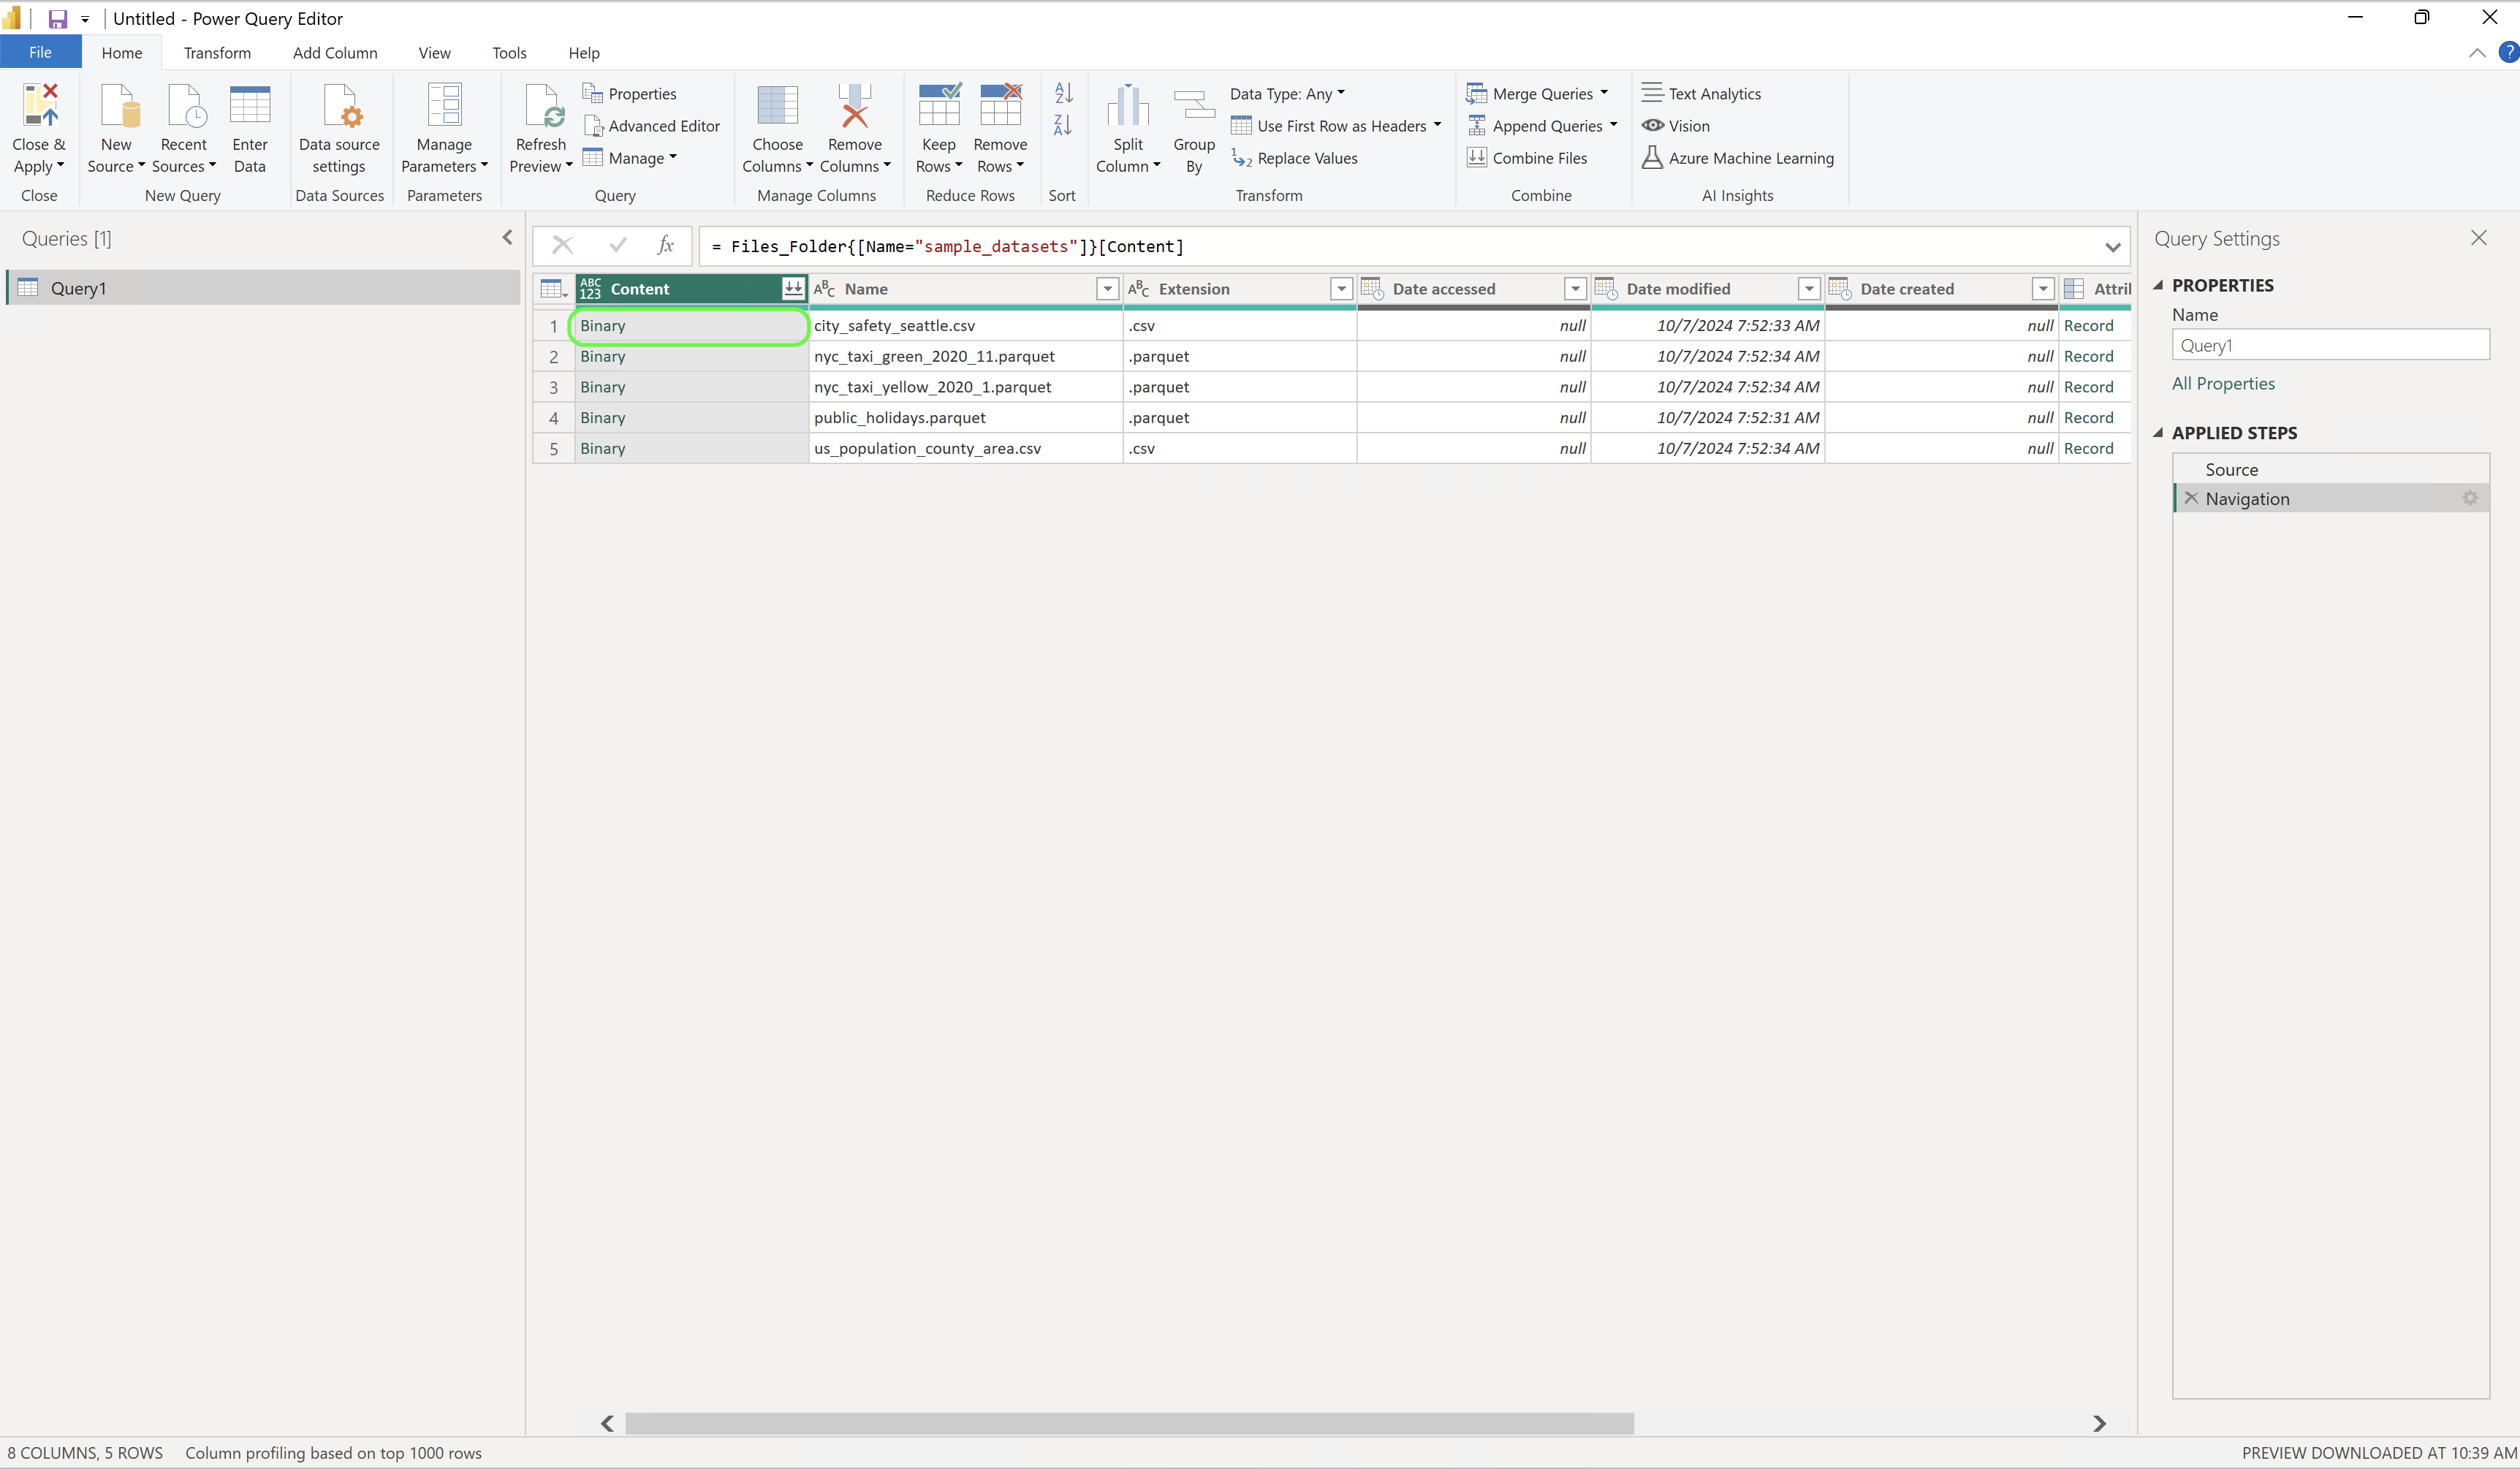The image size is (2520, 1469).
Task: Collapse the ribbon with the chevron
Action: pyautogui.click(x=2477, y=53)
